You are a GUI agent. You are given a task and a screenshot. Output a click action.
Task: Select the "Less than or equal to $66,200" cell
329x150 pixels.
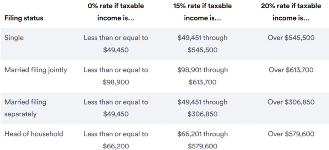point(116,140)
